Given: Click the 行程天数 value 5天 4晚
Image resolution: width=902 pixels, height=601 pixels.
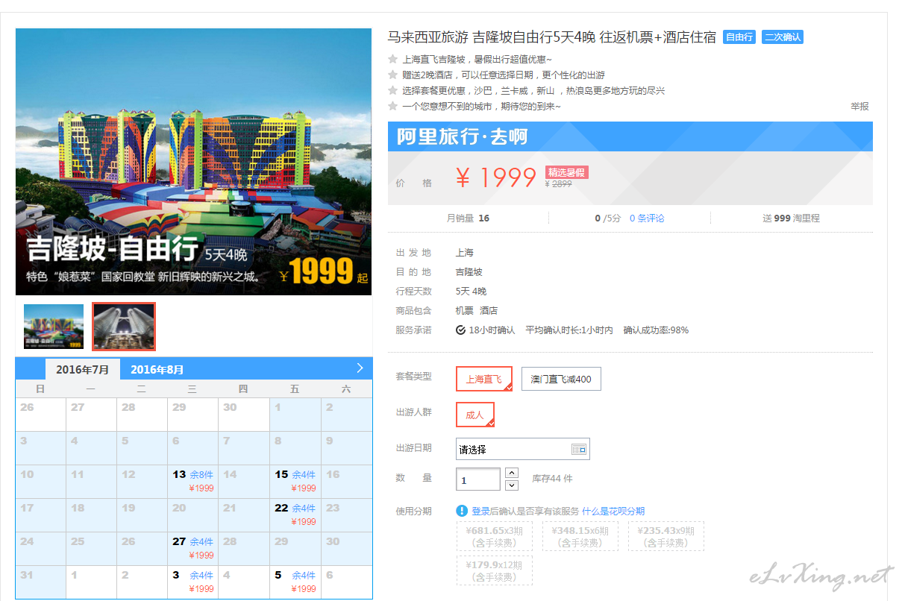Looking at the screenshot, I should point(471,291).
